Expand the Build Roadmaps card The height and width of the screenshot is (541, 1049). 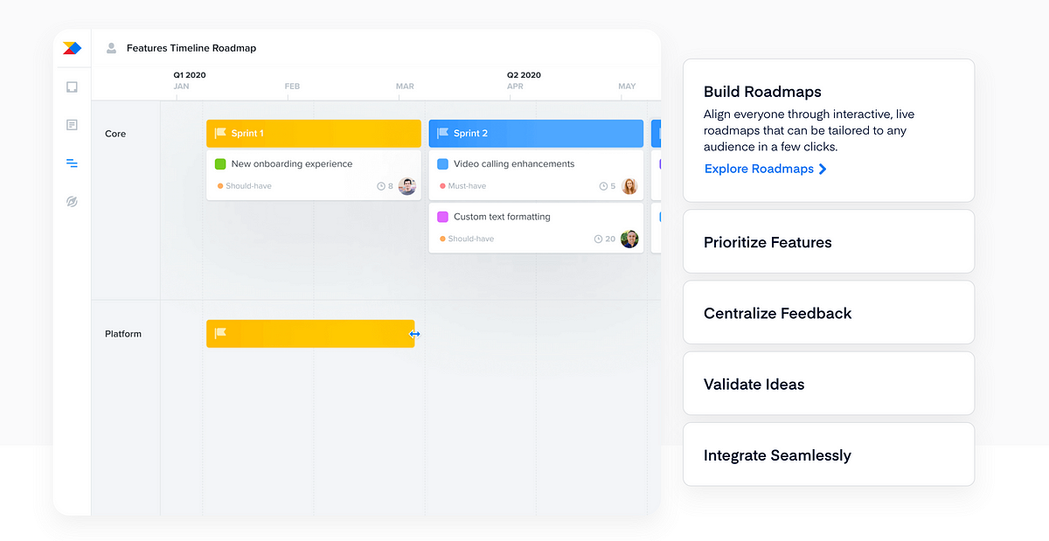point(828,130)
